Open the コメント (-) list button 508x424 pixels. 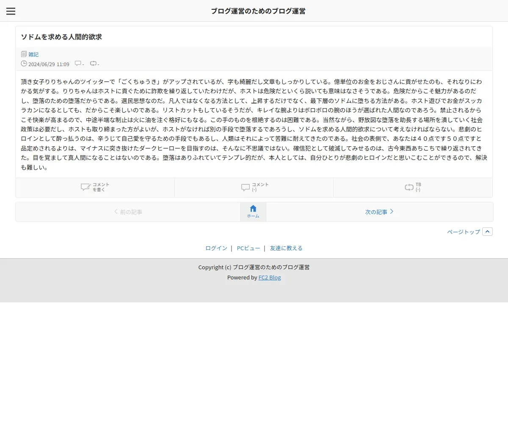tap(254, 187)
